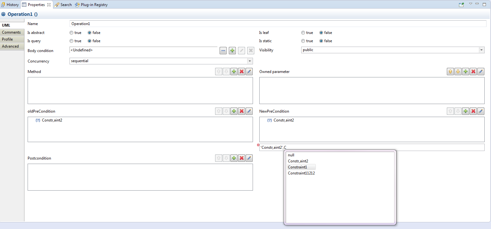Move oldPreCondition item up arrow

(x=219, y=111)
